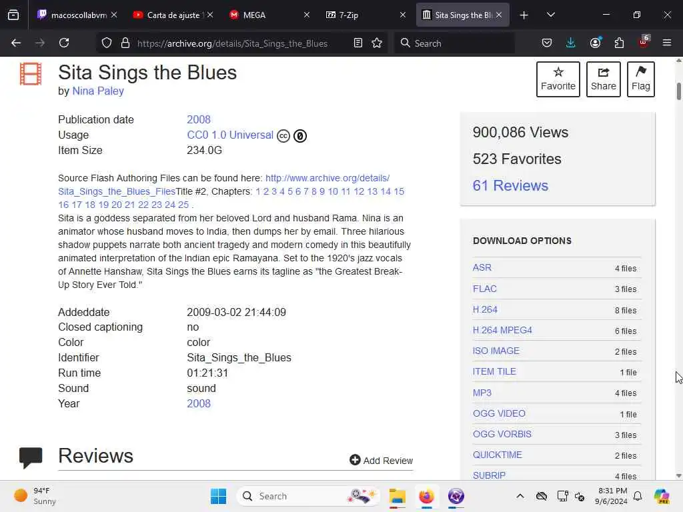Screen dimensions: 683x512
Task: Open the clock showing 8:31 PM
Action: [x=612, y=496]
